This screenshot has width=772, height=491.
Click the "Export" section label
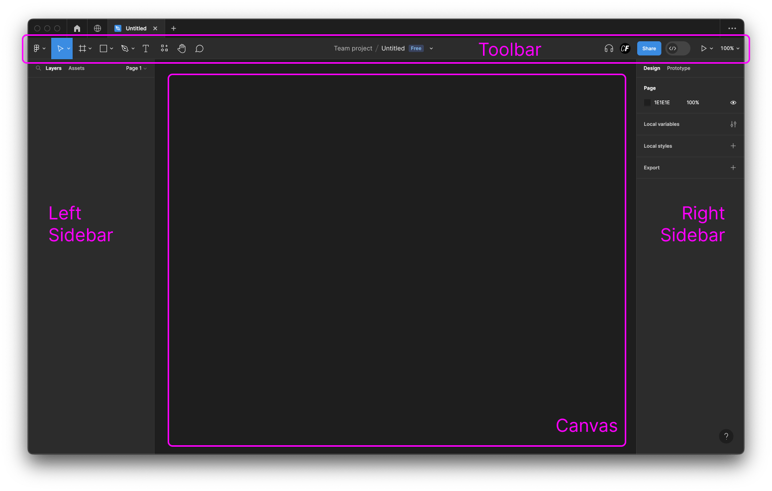(x=652, y=168)
